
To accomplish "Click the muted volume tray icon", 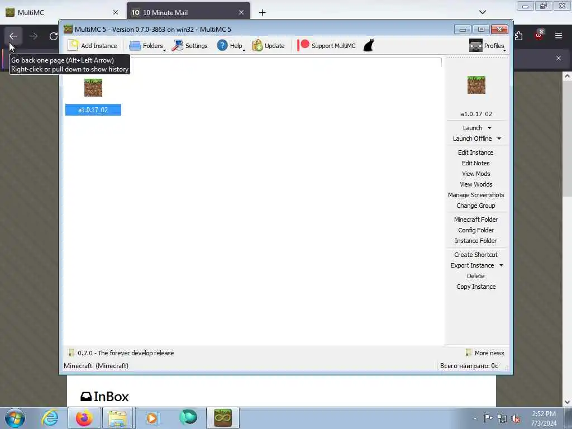I will point(516,419).
